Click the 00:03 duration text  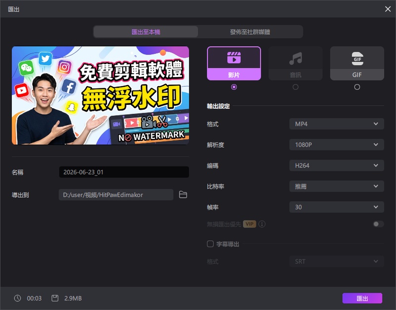(34, 299)
